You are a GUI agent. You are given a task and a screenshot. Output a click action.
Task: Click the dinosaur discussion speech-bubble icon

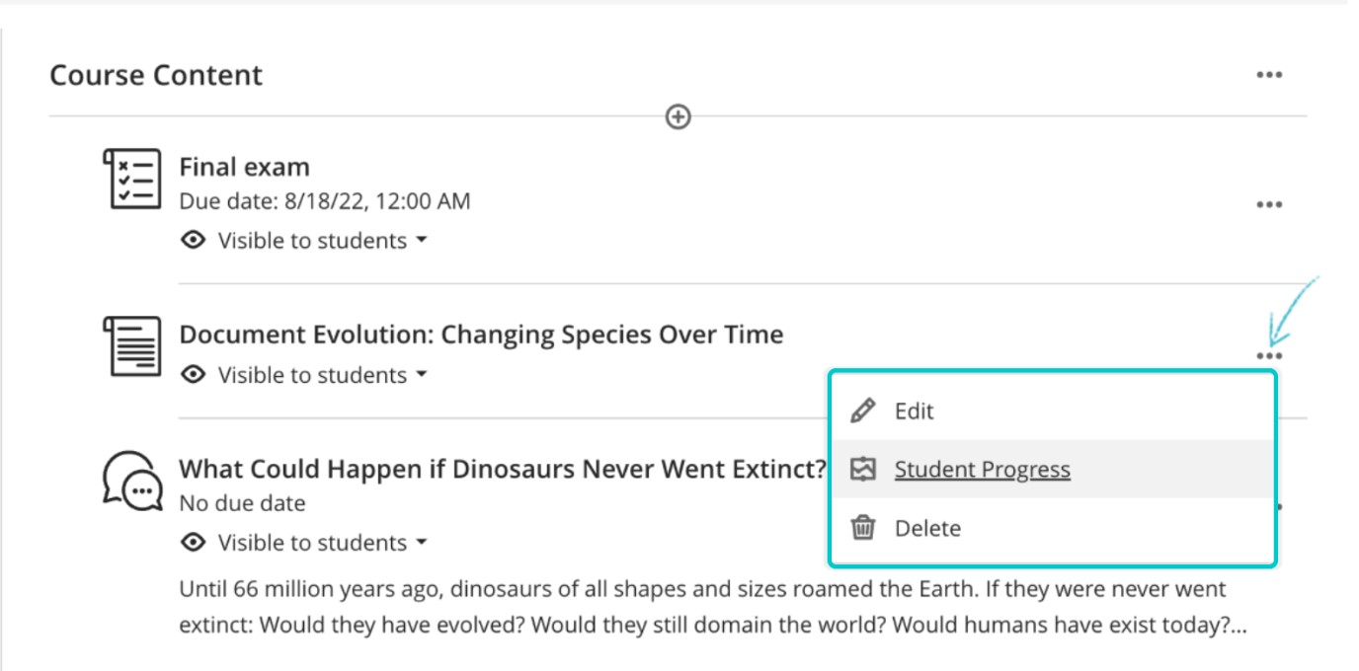[132, 481]
